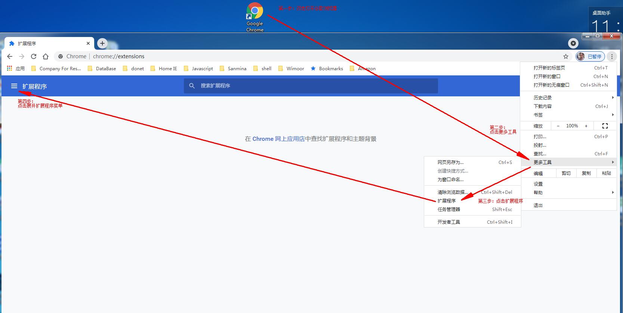Select 任务管理器 in submenu

(x=472, y=210)
